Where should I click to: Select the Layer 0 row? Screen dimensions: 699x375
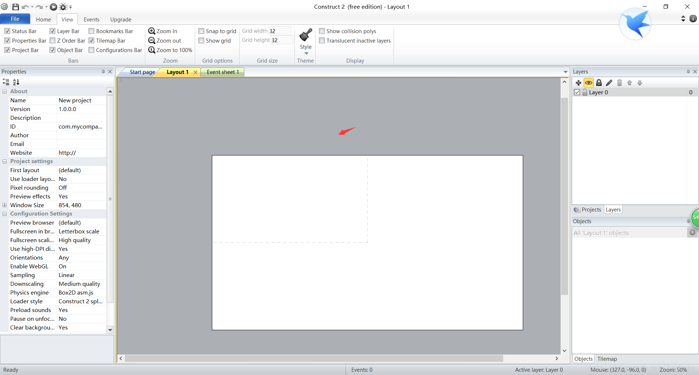coord(635,92)
